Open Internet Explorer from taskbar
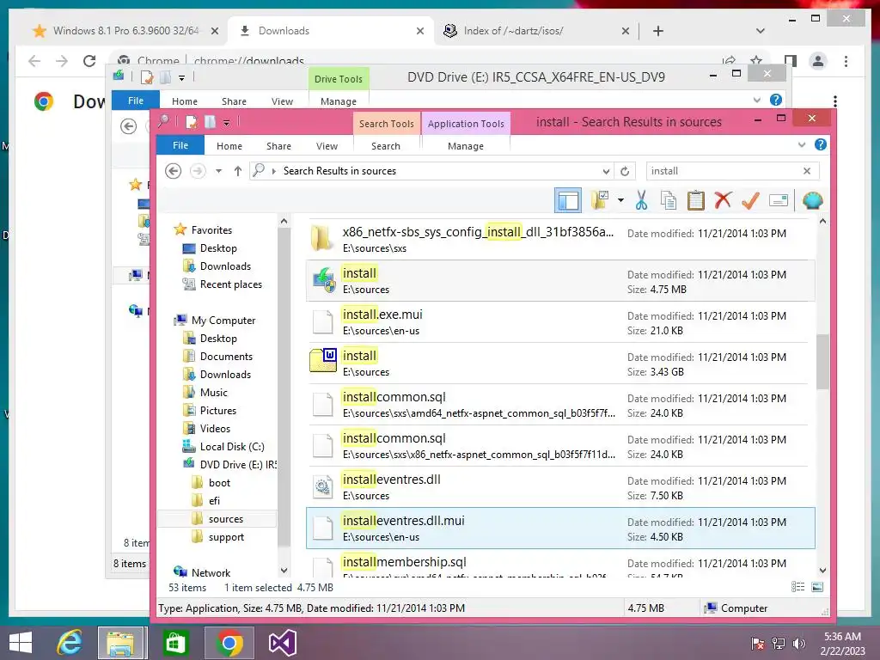Viewport: 880px width, 660px height. click(70, 643)
